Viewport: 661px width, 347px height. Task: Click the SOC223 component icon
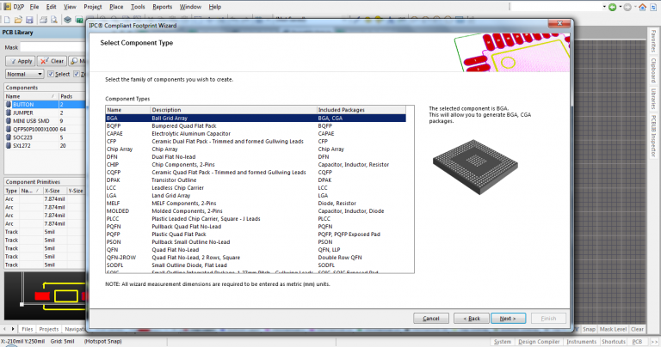pyautogui.click(x=9, y=137)
